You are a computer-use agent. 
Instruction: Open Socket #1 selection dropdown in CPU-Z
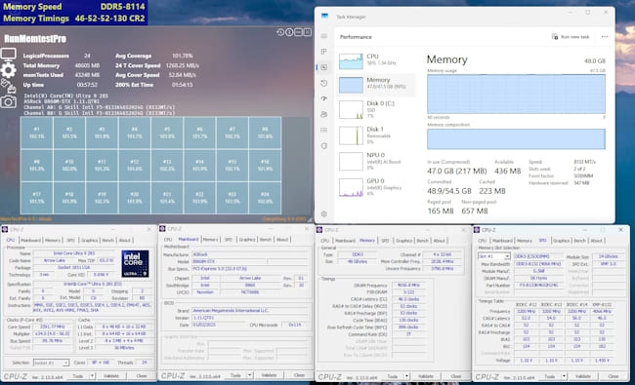click(51, 363)
